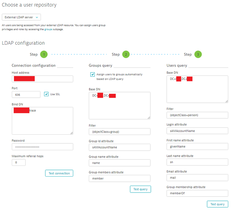The width and height of the screenshot is (239, 215).
Task: Select the Password input field
Action: click(x=42, y=147)
